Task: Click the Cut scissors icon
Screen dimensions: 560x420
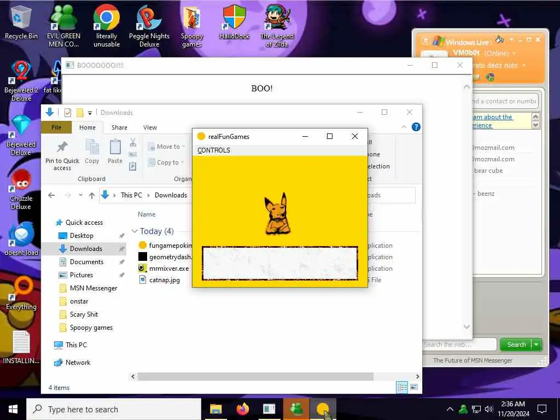Action: [x=133, y=143]
